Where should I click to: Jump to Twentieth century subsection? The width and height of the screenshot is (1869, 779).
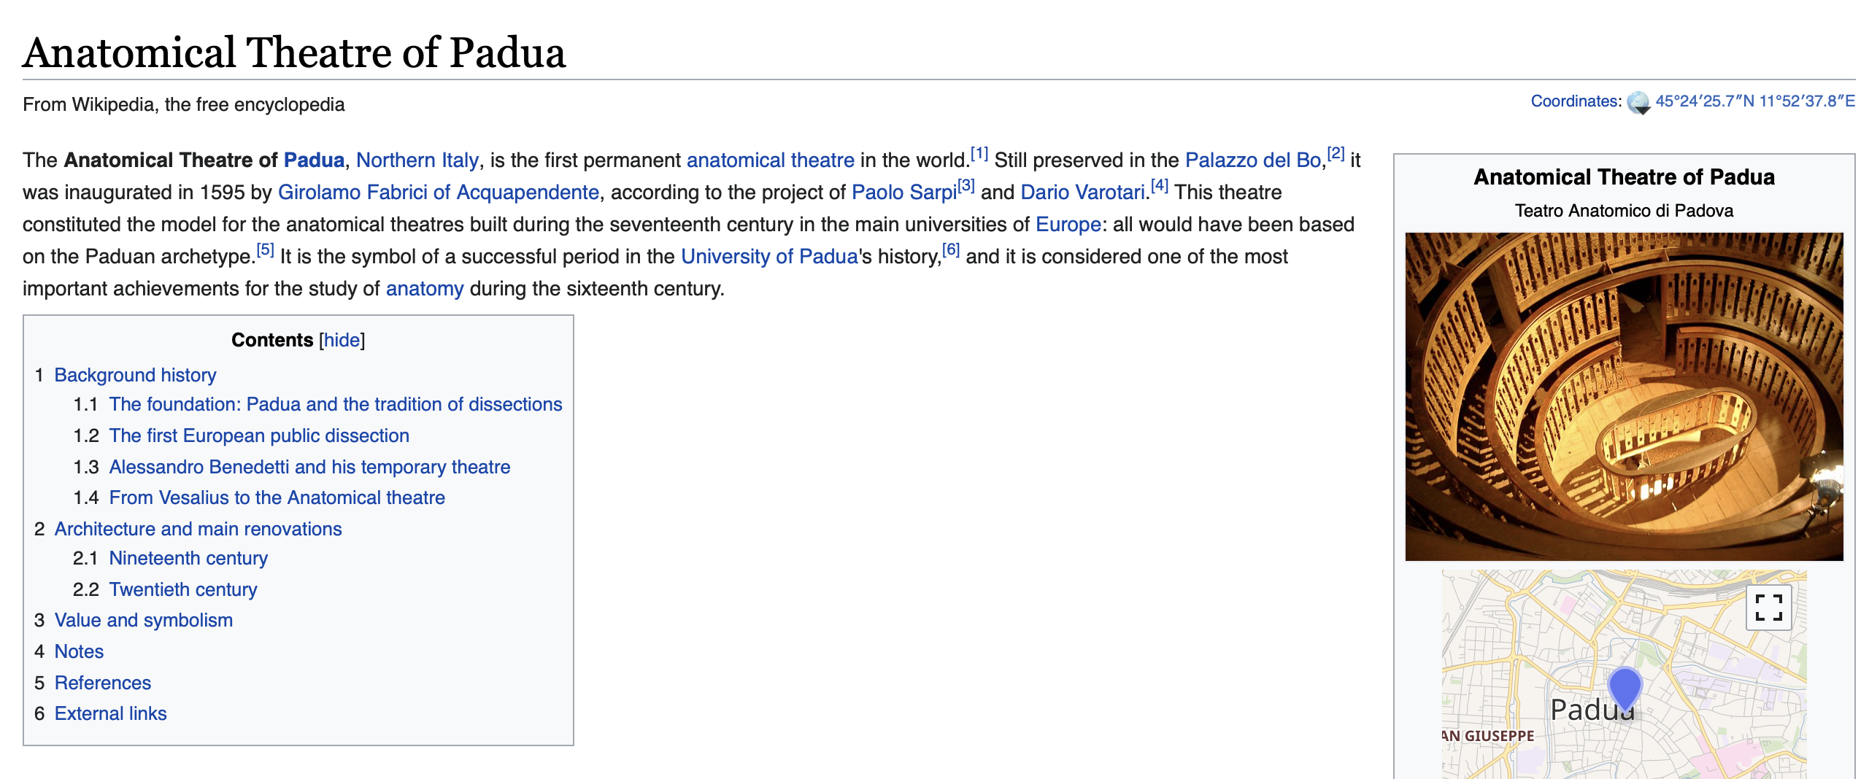click(182, 589)
